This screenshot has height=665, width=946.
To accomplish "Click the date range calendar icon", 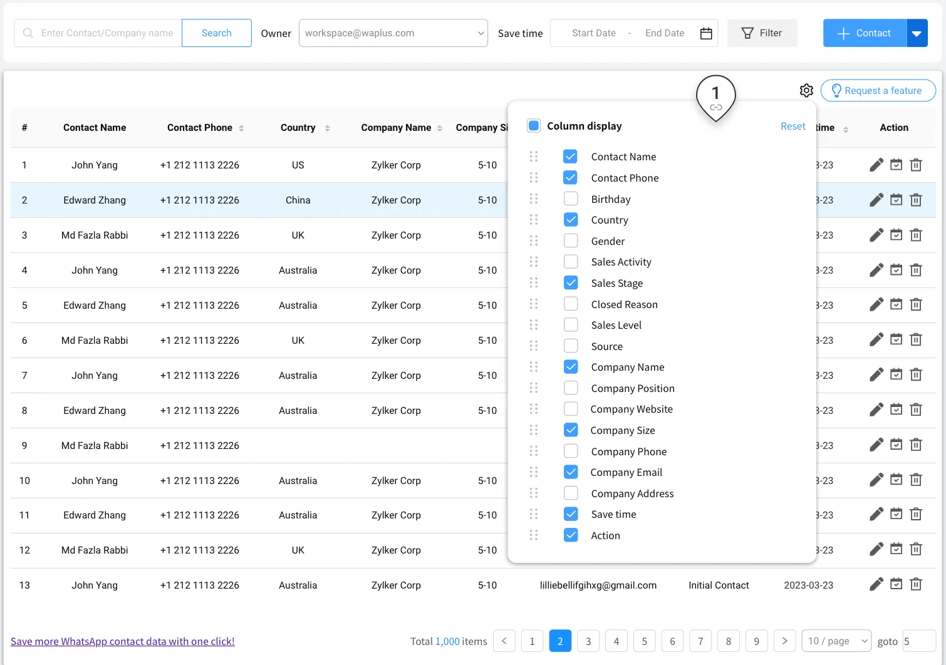I will [x=706, y=33].
